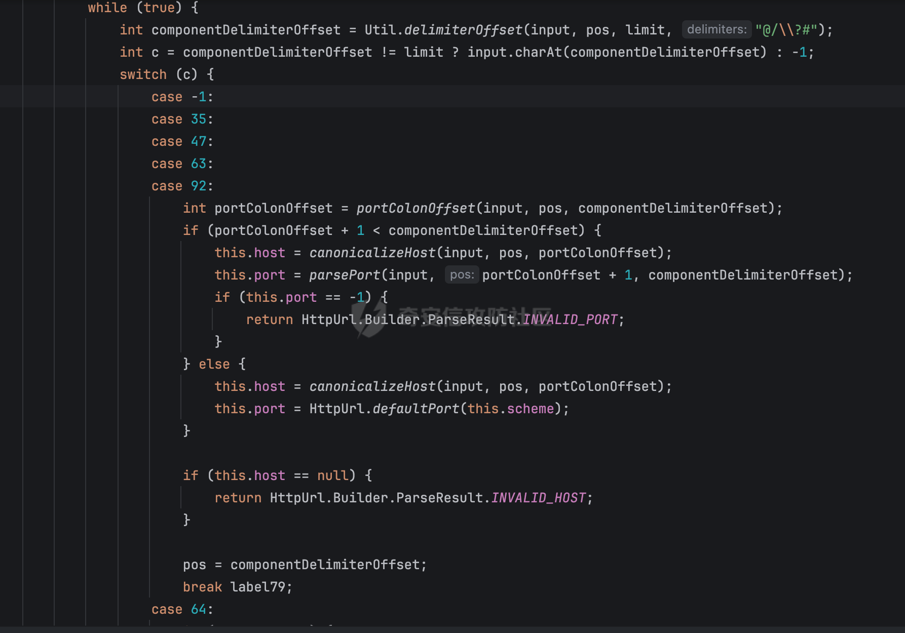This screenshot has width=905, height=633.
Task: Click the 'delimiters:' inlay hint
Action: click(717, 29)
